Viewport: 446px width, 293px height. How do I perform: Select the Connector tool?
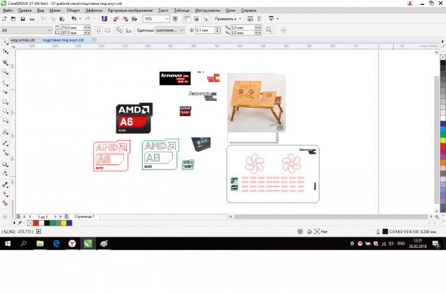(5, 152)
